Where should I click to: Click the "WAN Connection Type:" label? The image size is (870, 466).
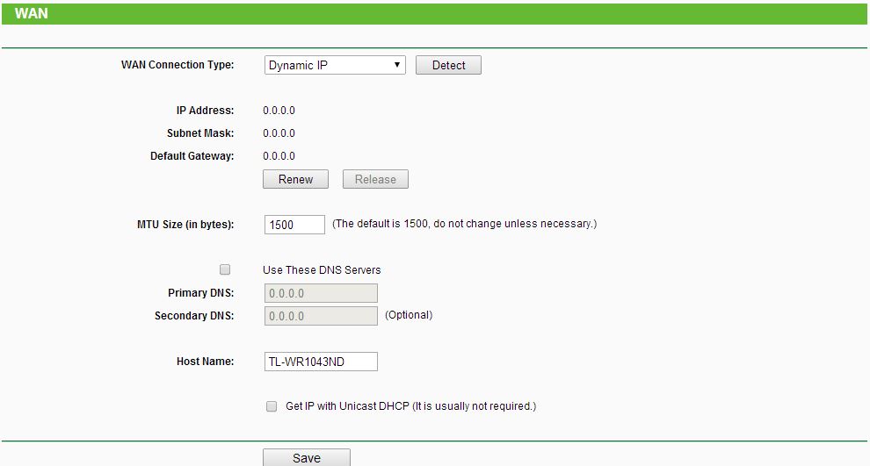pyautogui.click(x=178, y=65)
